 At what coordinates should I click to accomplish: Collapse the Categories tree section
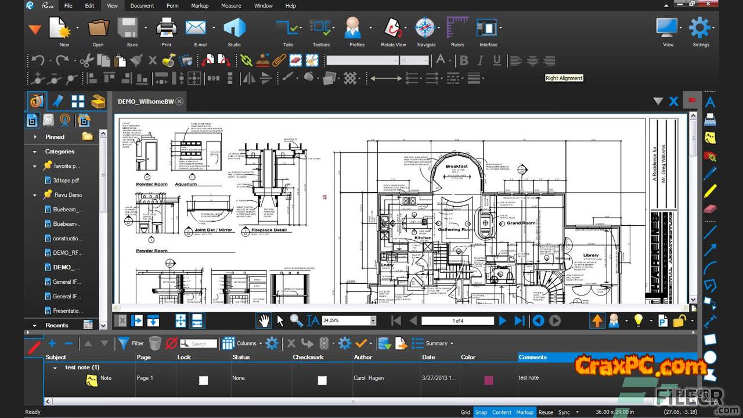(x=35, y=152)
